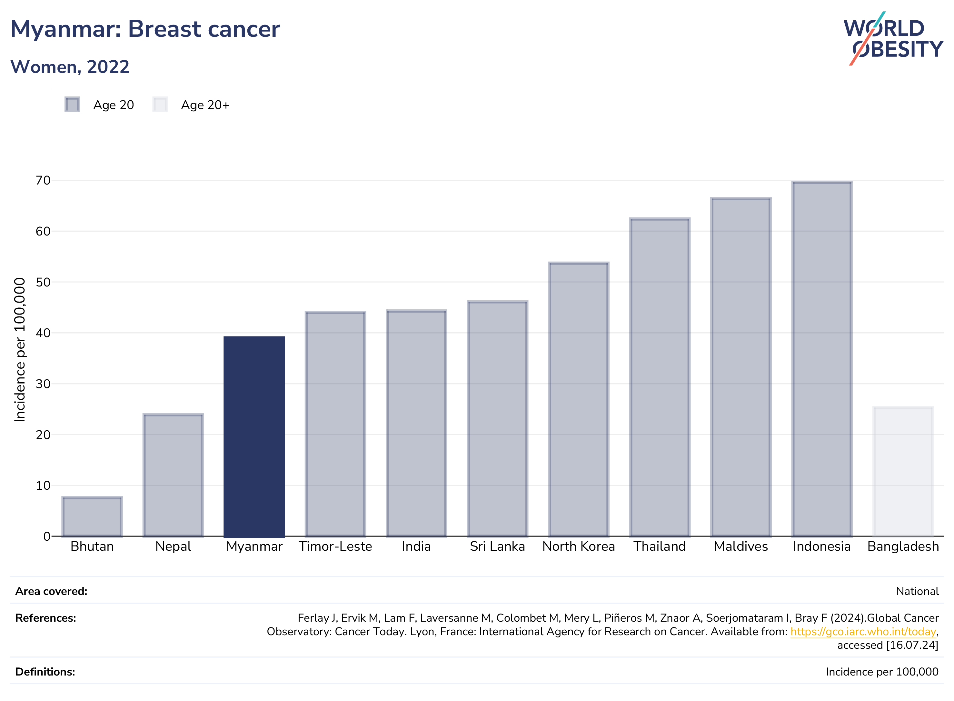Select the light Bangladesh bar
The height and width of the screenshot is (701, 954).
pyautogui.click(x=903, y=471)
